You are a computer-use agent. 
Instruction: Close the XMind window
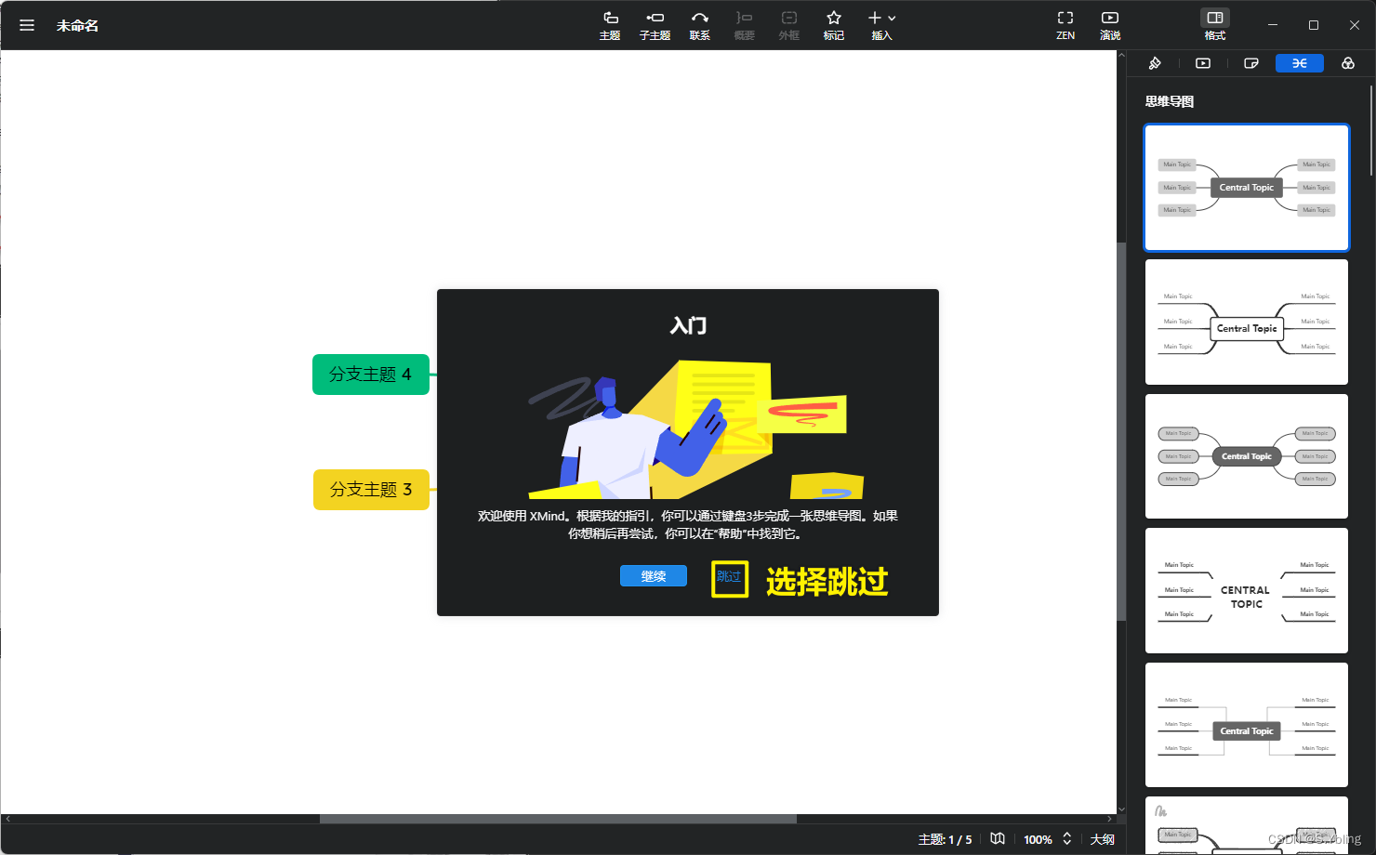click(1355, 25)
